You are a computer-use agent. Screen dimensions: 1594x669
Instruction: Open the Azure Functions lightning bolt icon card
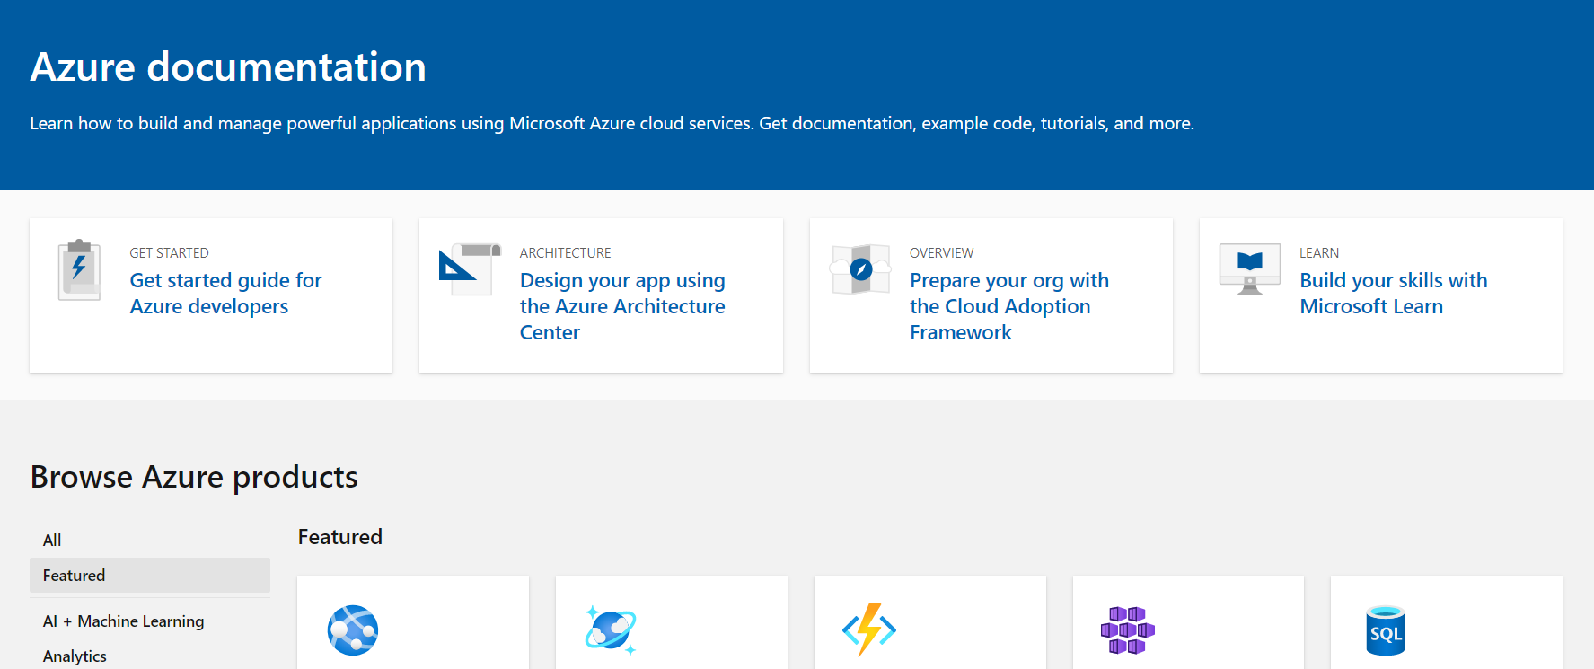pyautogui.click(x=869, y=629)
